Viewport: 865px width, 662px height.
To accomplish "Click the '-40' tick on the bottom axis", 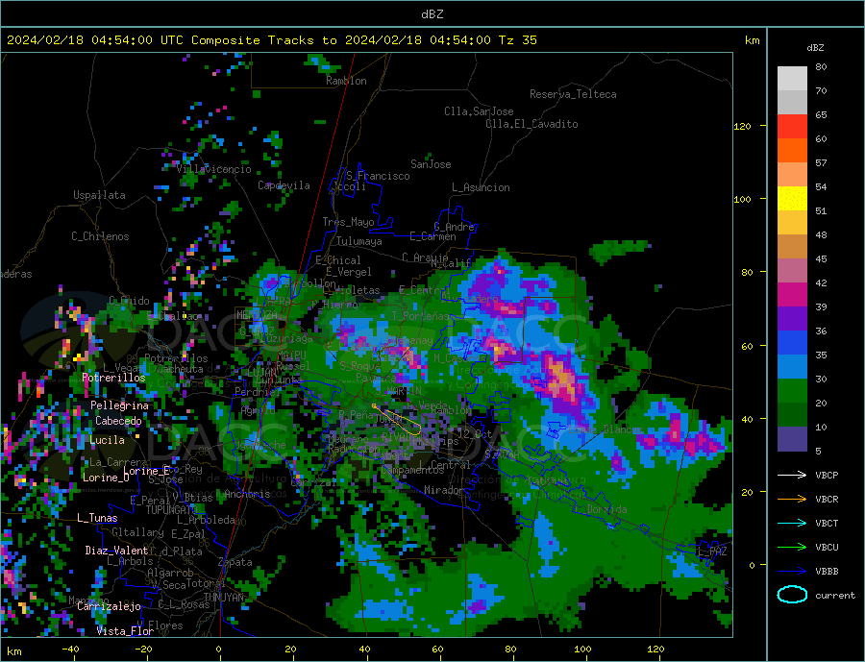I will (70, 650).
